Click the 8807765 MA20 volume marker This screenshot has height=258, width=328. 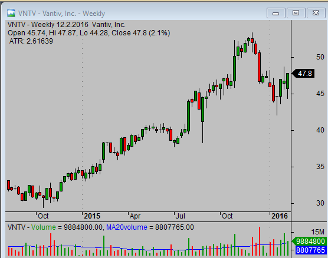310,250
